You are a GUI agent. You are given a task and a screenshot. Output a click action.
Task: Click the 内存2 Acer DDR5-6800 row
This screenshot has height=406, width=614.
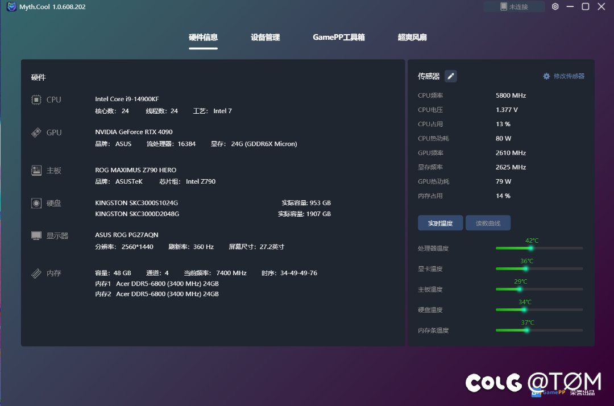pyautogui.click(x=157, y=294)
